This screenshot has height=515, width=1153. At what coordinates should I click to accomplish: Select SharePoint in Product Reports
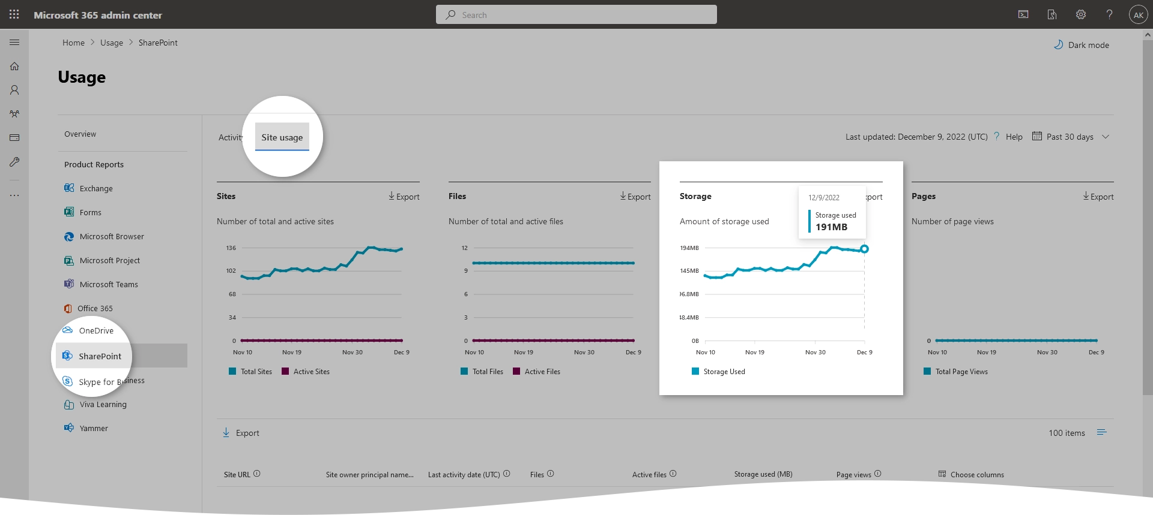(121, 356)
